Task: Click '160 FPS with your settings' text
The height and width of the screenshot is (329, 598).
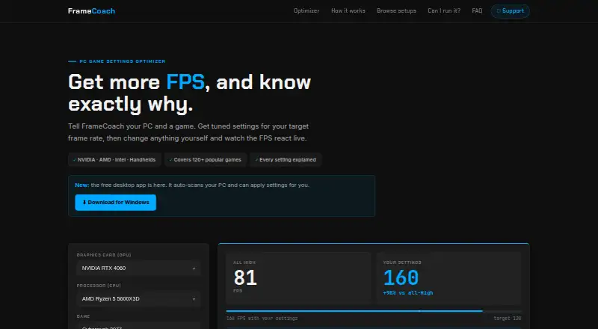Action: click(262, 318)
